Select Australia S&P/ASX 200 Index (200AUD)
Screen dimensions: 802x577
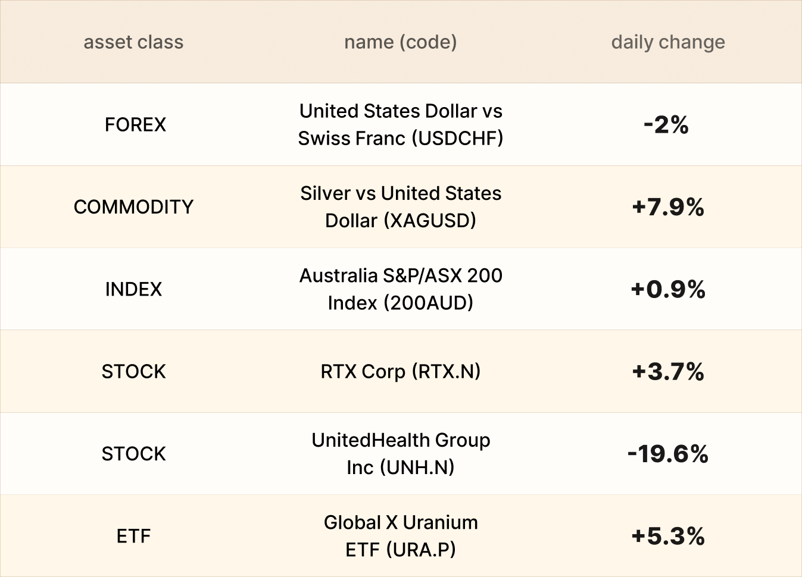click(400, 289)
